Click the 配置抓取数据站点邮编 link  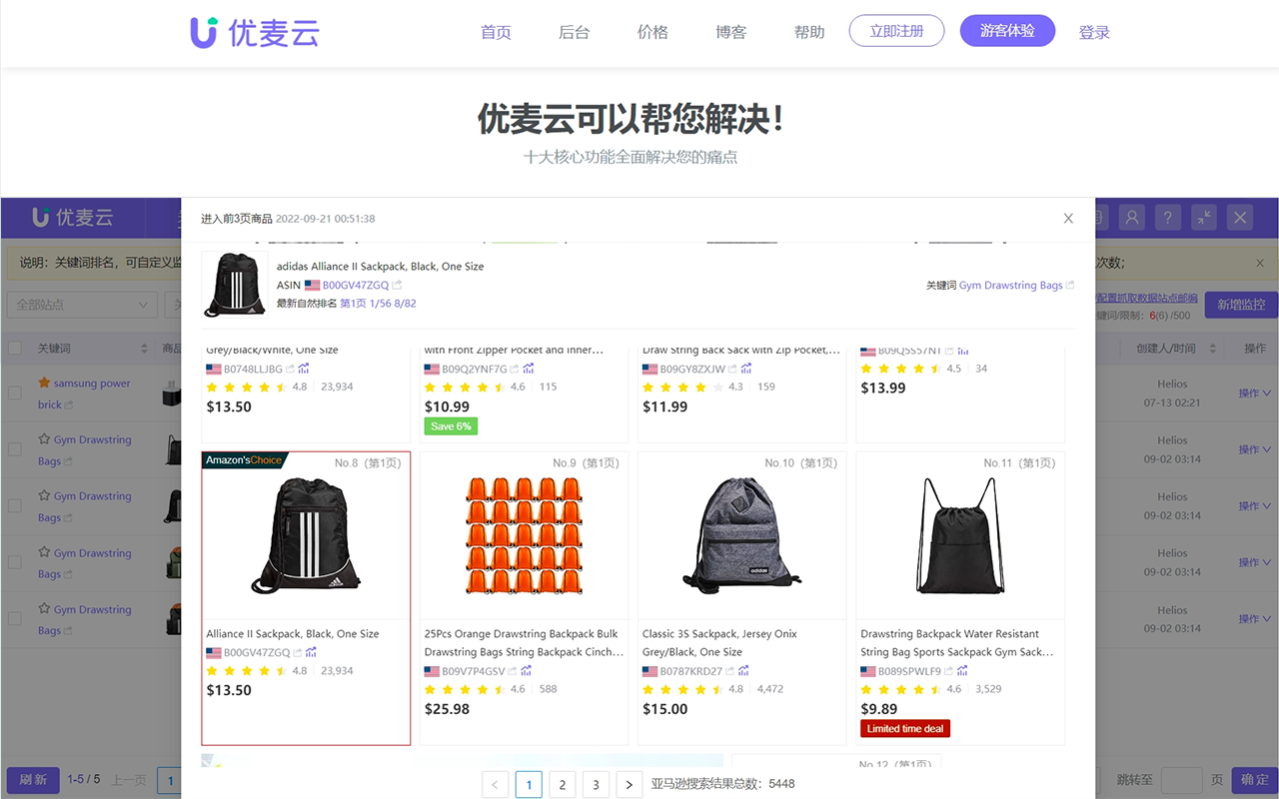click(1148, 299)
